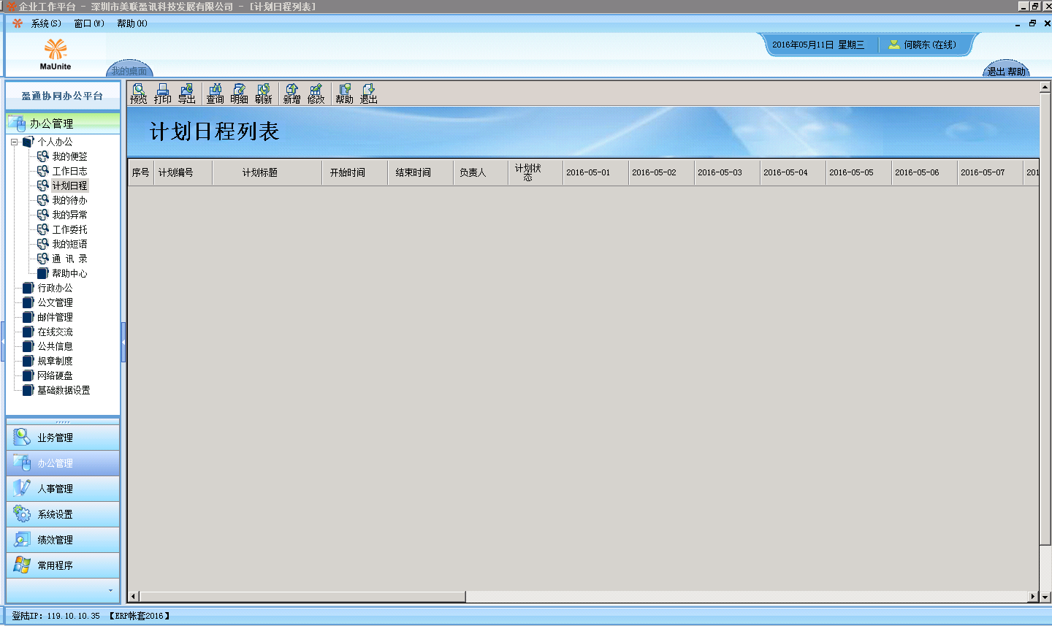
Task: Open print preview (预览) from the toolbar
Action: 138,93
